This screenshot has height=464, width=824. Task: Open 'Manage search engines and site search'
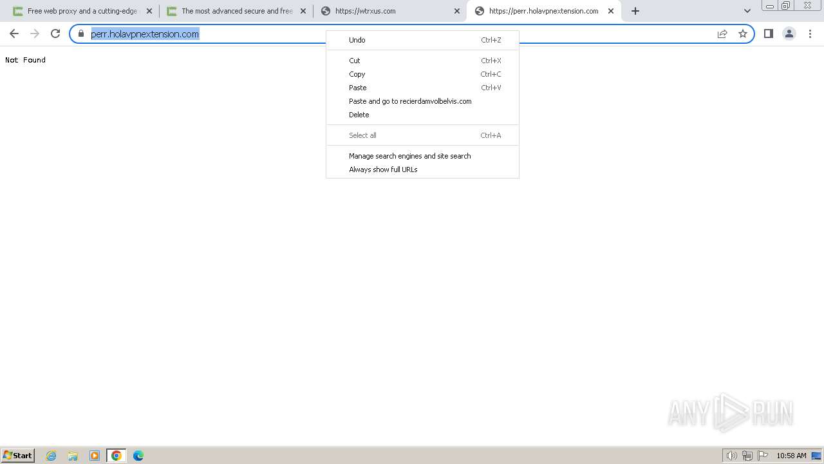click(x=422, y=156)
